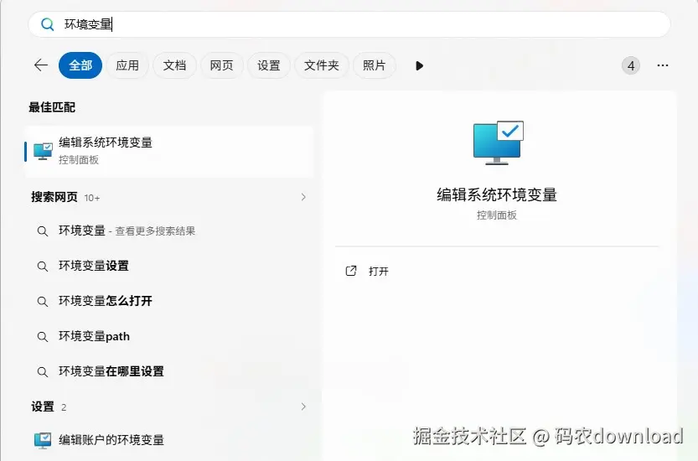Viewport: 698px width, 461px height.
Task: Switch to the 网页 filter tab
Action: click(222, 65)
